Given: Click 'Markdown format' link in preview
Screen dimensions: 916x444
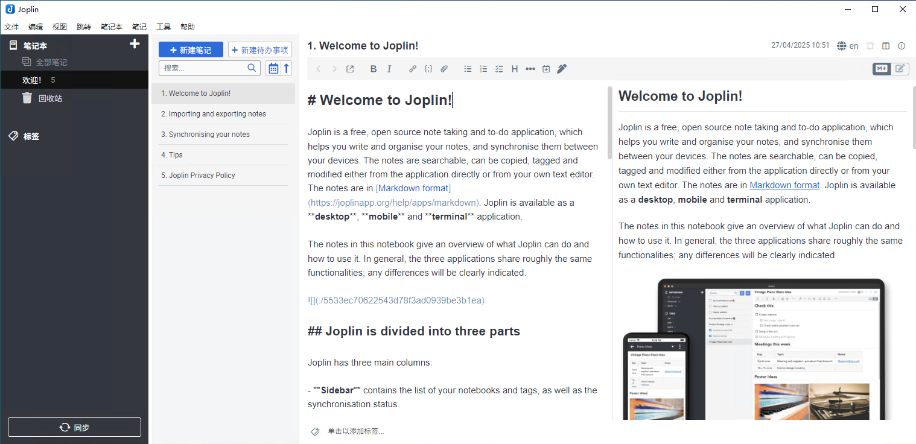Looking at the screenshot, I should tap(784, 185).
